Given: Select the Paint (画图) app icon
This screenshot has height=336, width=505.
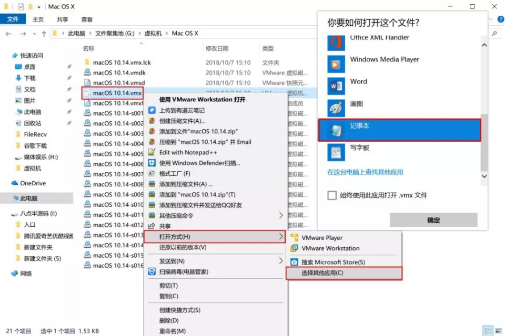Looking at the screenshot, I should click(x=336, y=108).
